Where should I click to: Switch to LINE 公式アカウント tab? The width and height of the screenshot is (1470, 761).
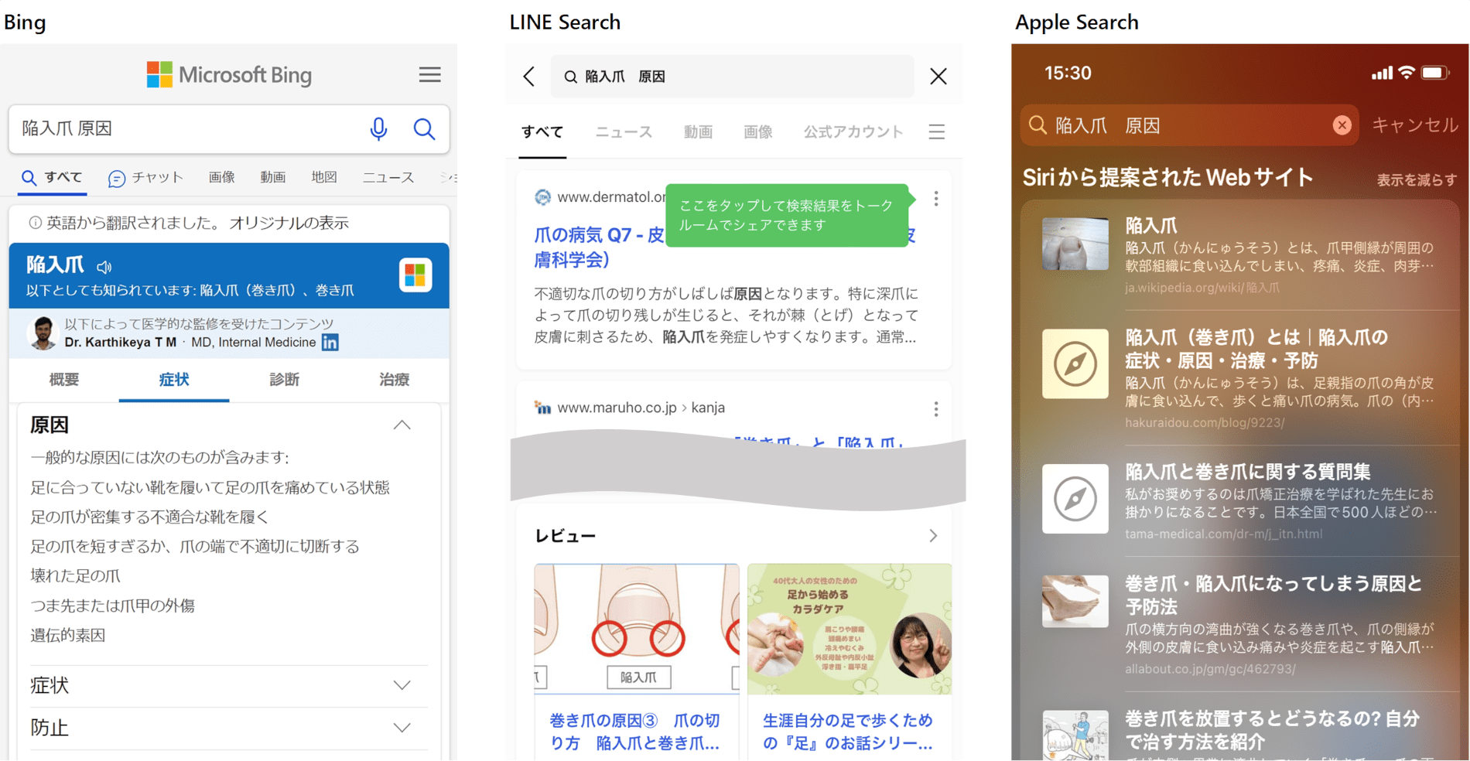pyautogui.click(x=853, y=132)
